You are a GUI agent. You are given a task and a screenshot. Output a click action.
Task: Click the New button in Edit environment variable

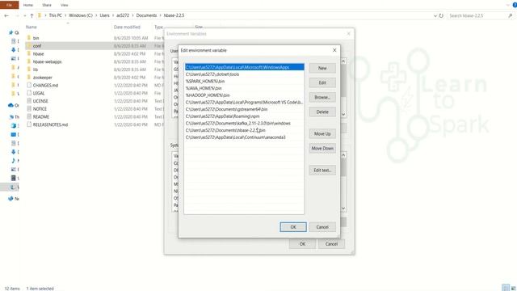322,68
